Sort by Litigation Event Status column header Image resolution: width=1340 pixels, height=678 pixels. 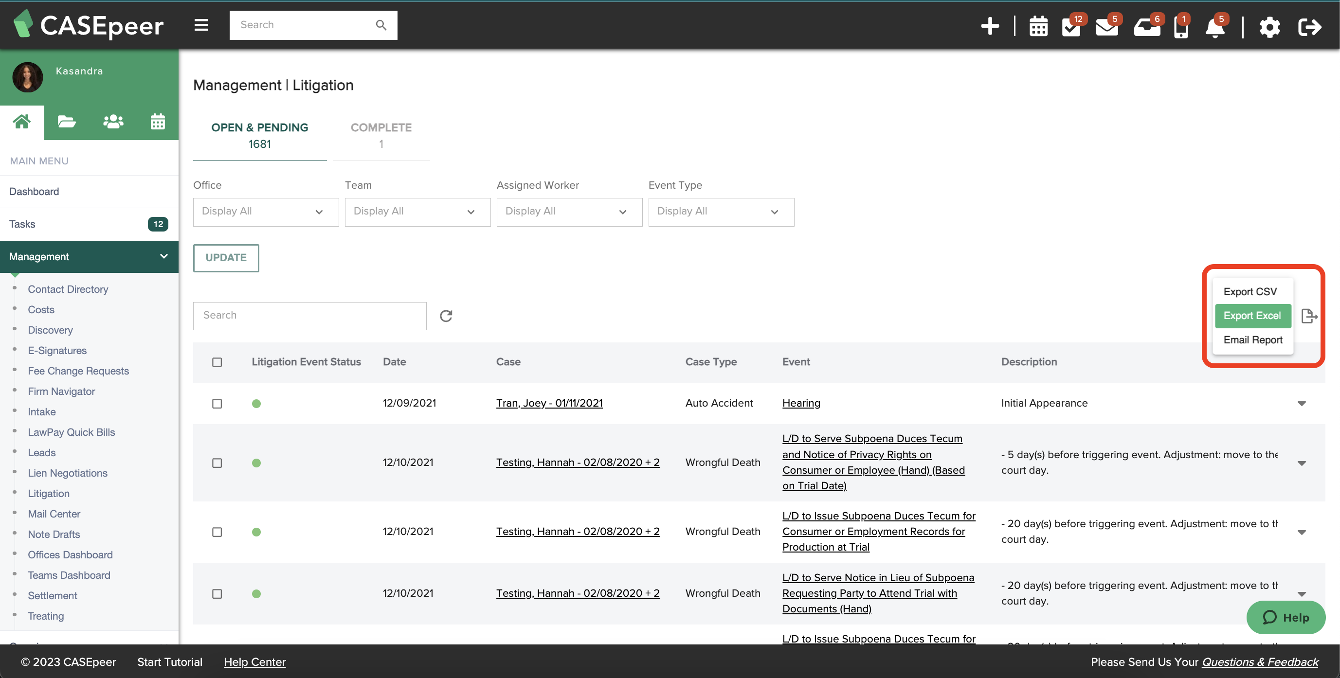pyautogui.click(x=306, y=362)
